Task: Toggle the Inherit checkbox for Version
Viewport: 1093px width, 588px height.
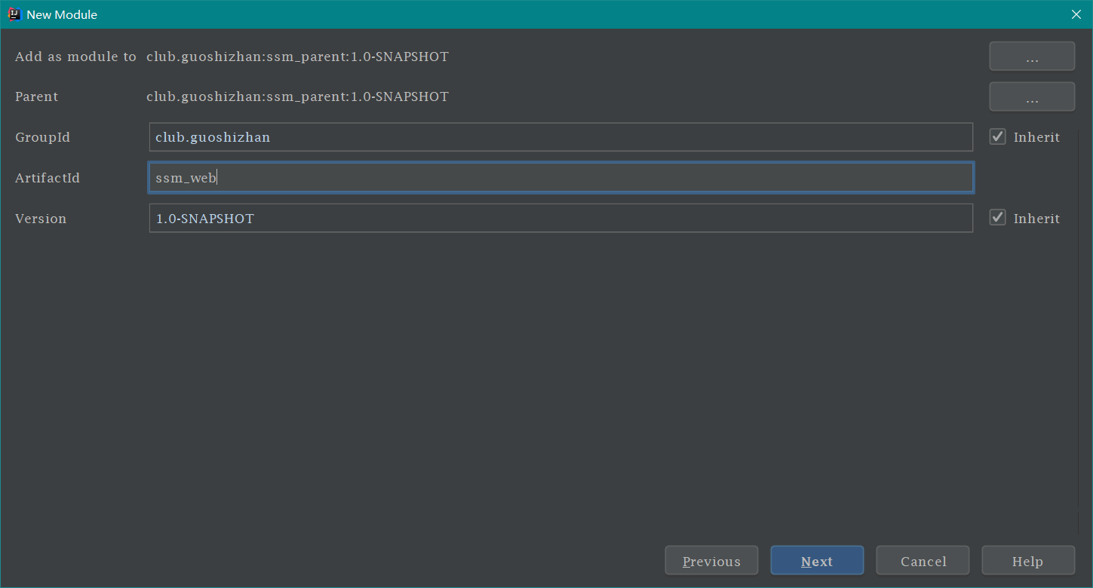Action: coord(998,218)
